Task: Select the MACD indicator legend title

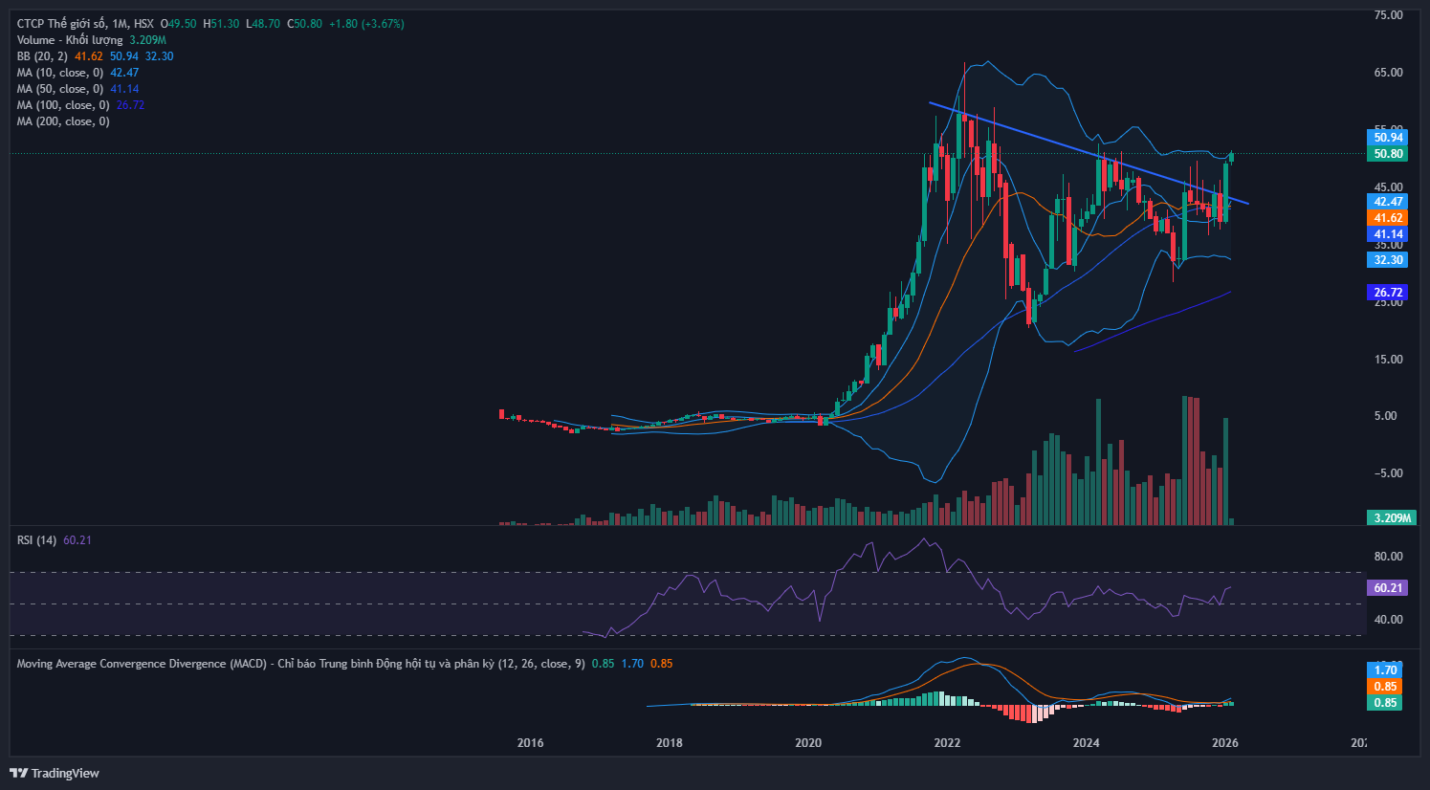Action: [301, 664]
